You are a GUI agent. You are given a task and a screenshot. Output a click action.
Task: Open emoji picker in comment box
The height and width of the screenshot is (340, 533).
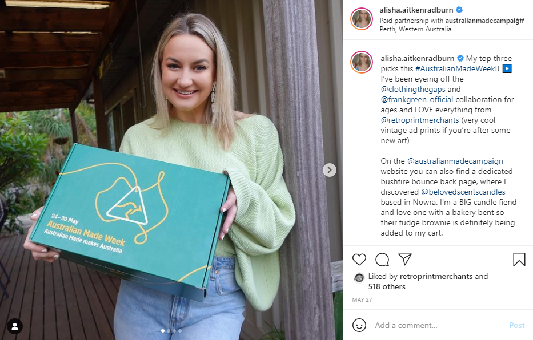(359, 325)
